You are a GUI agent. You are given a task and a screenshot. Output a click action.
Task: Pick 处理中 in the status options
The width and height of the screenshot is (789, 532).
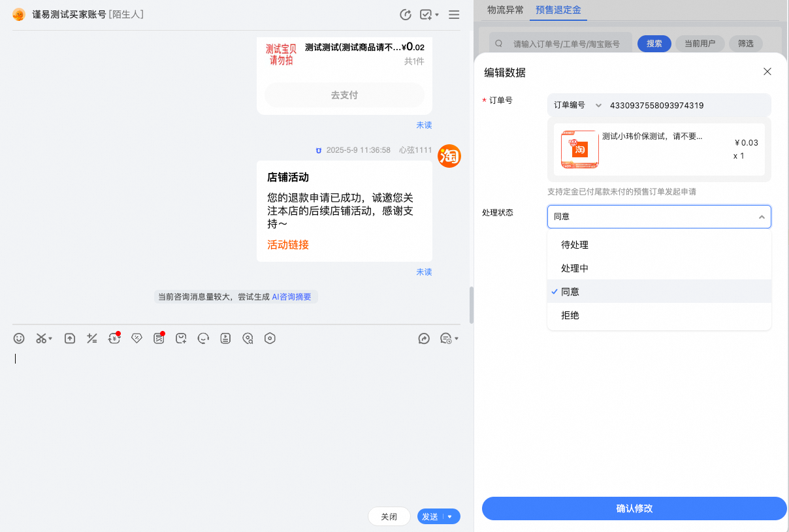(575, 268)
